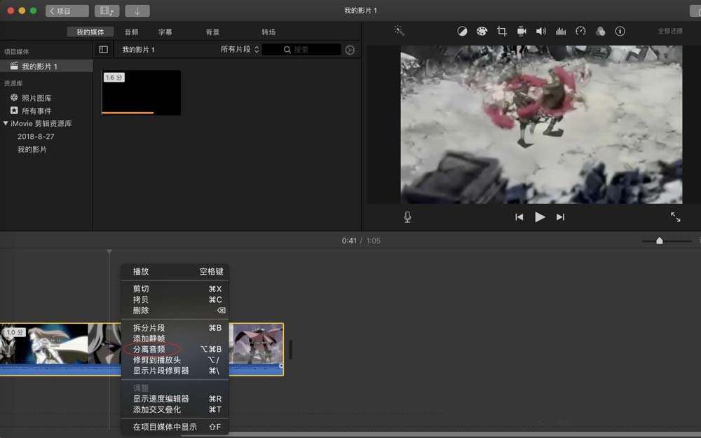Click the 项目 back button
Image resolution: width=701 pixels, height=438 pixels.
click(66, 11)
